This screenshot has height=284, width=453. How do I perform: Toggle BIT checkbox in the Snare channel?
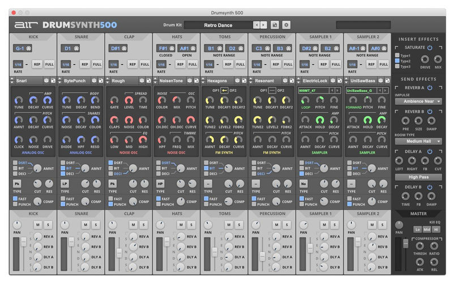[x=63, y=168]
